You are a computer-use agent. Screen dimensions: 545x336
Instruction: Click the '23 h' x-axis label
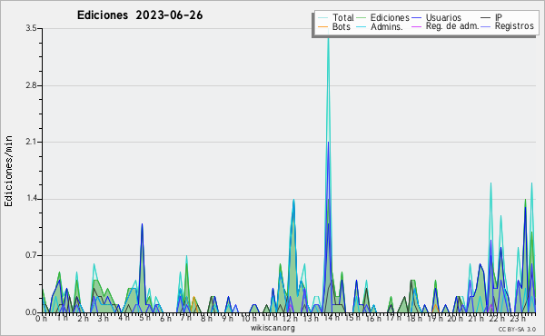[x=518, y=319]
